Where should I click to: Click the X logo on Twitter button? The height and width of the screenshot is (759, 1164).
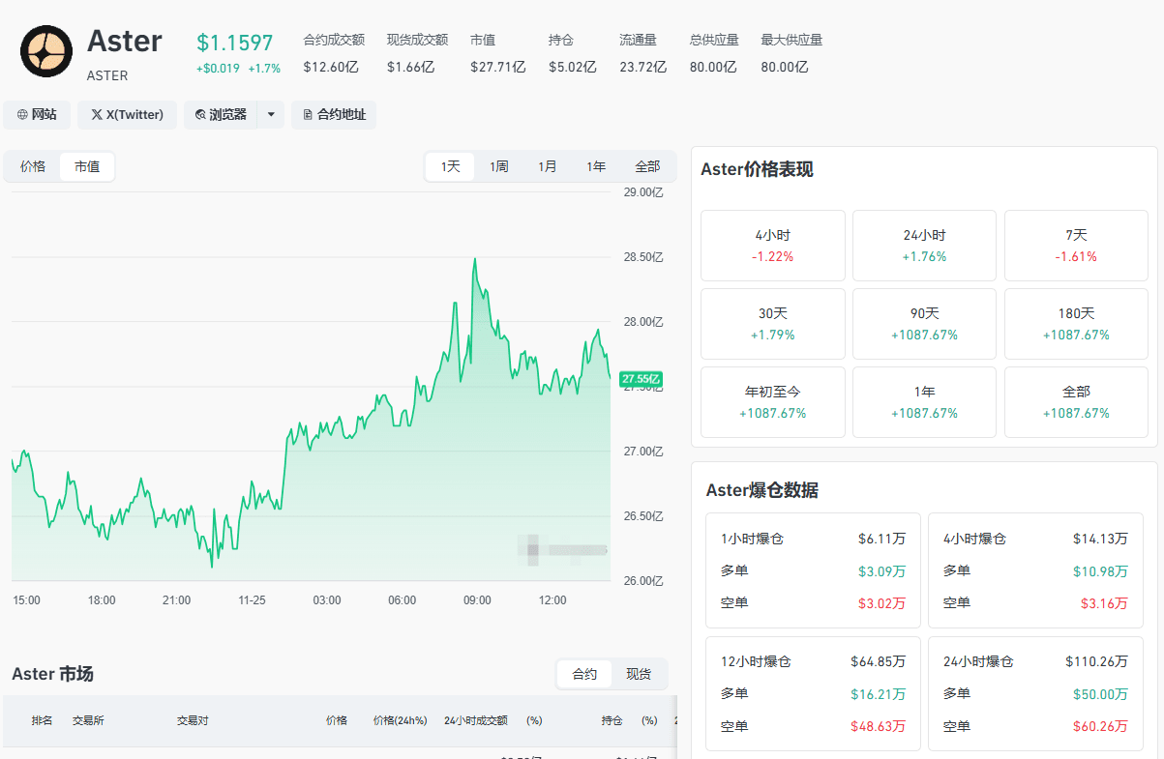click(x=97, y=115)
